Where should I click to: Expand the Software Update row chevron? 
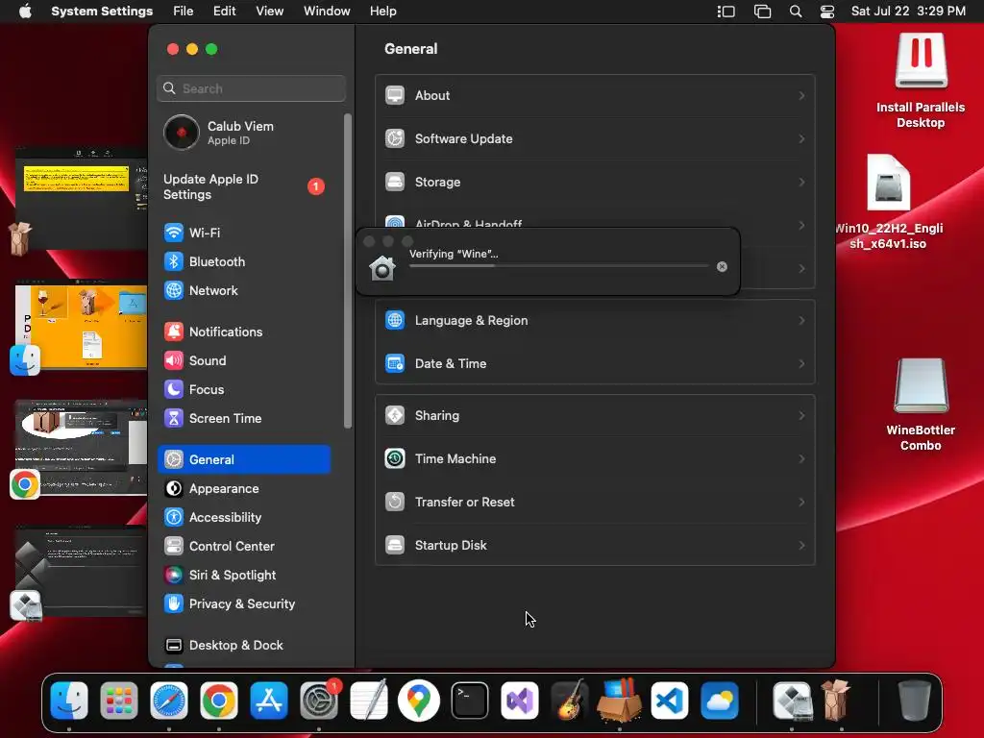click(x=801, y=138)
